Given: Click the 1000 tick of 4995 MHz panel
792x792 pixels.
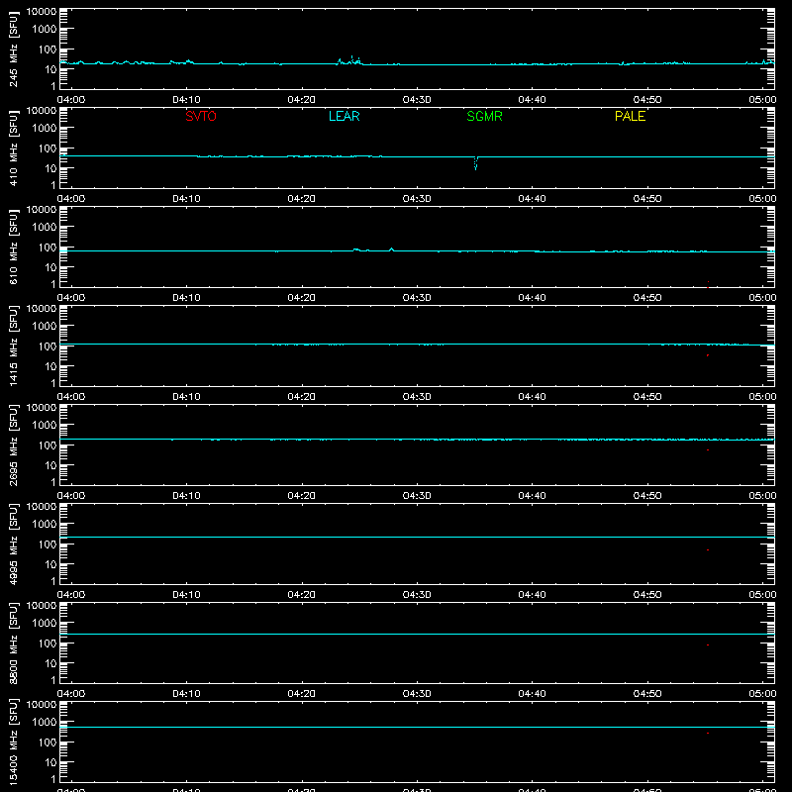Looking at the screenshot, I should click(45, 524).
